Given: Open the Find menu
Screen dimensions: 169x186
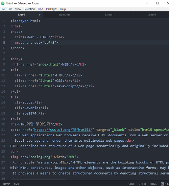Looking at the screenshot, I should [x=41, y=9].
